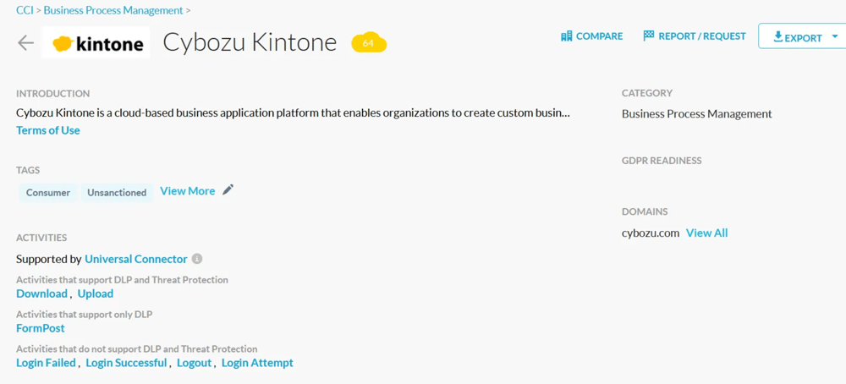Click the kintone logo thumbnail
846x384 pixels.
(96, 42)
